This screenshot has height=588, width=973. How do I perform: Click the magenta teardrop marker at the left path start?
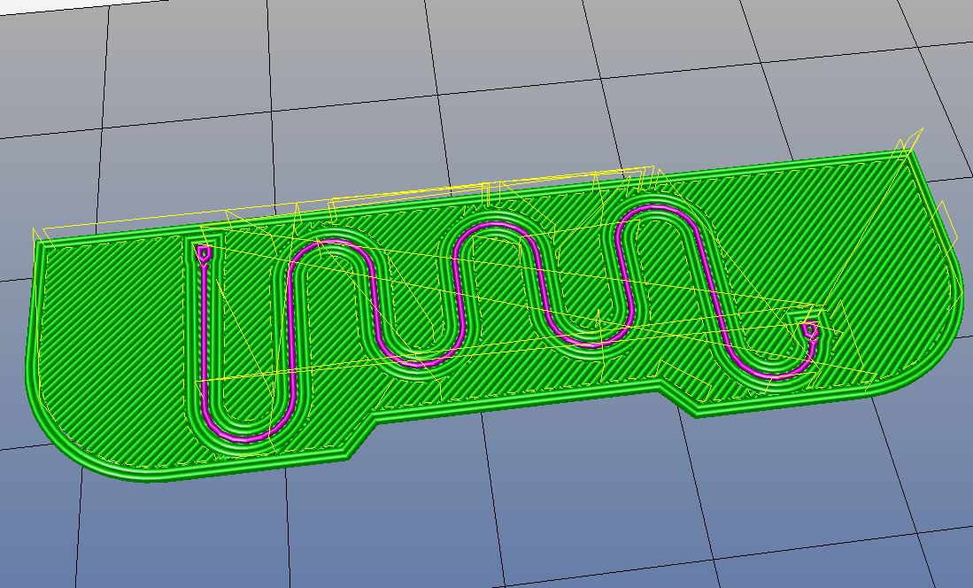[x=205, y=254]
